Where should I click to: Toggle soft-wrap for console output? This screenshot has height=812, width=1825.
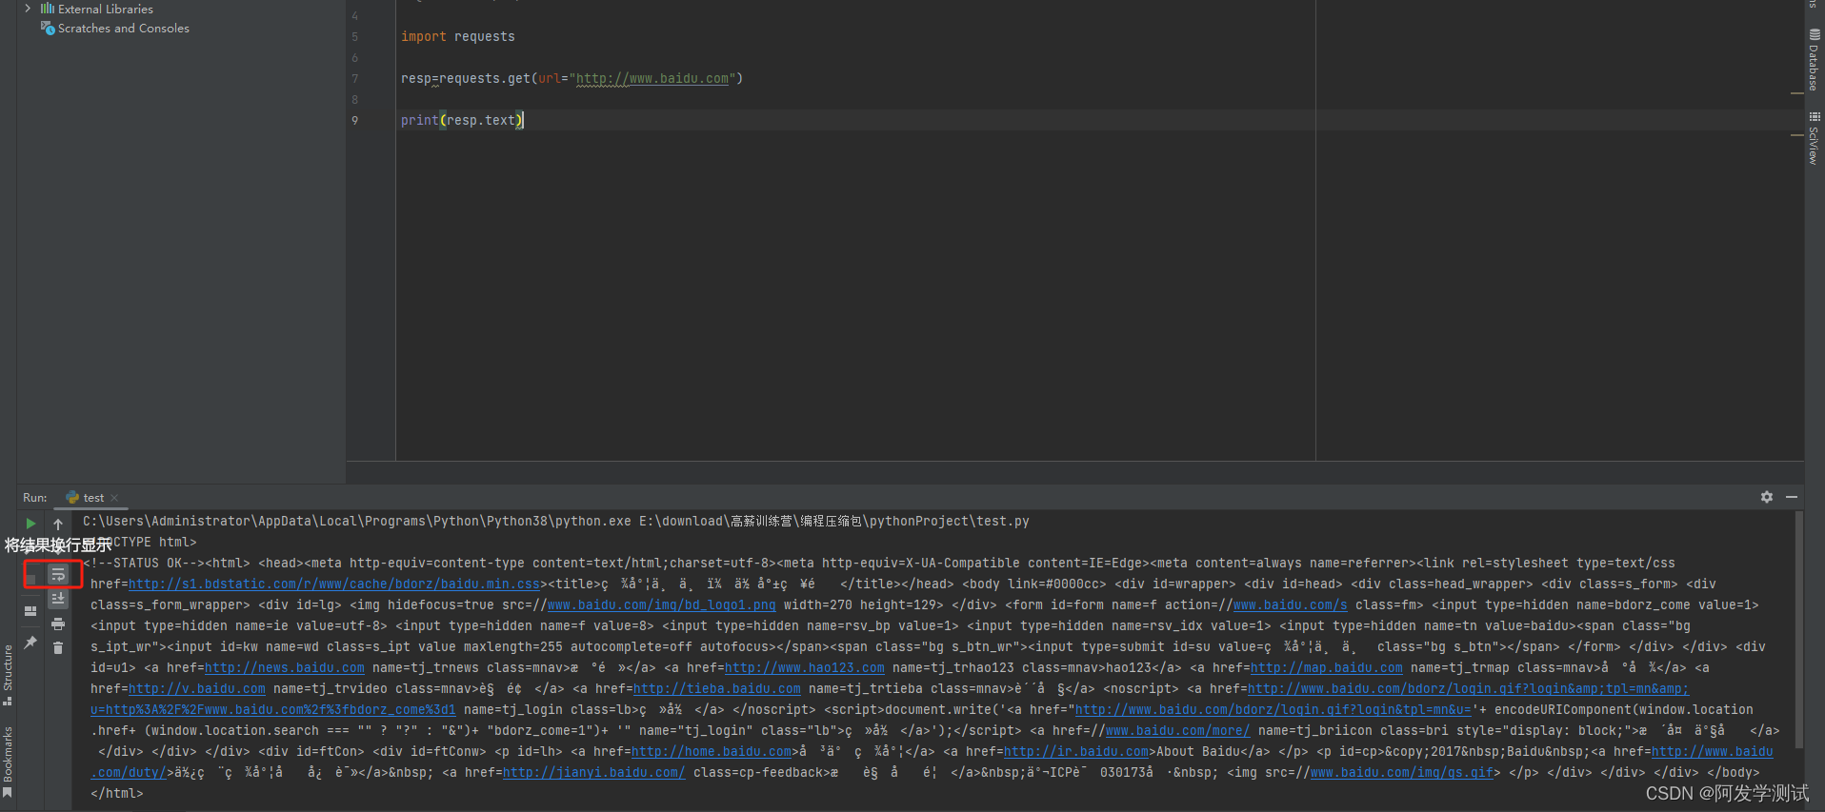pos(58,575)
